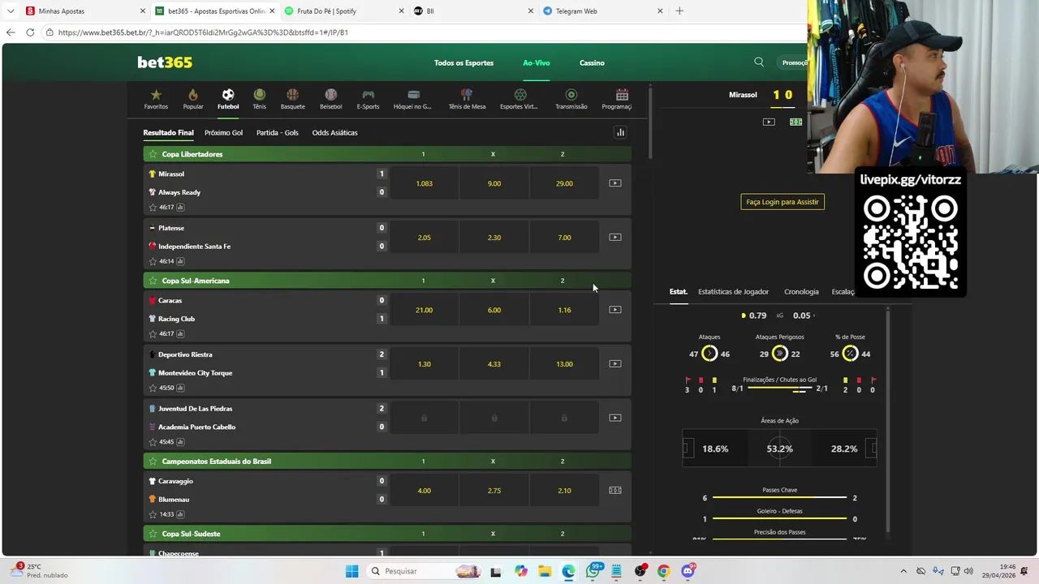Open stats icon next to 46:17 Mirassol
Screen dimensions: 1039x584
point(180,208)
